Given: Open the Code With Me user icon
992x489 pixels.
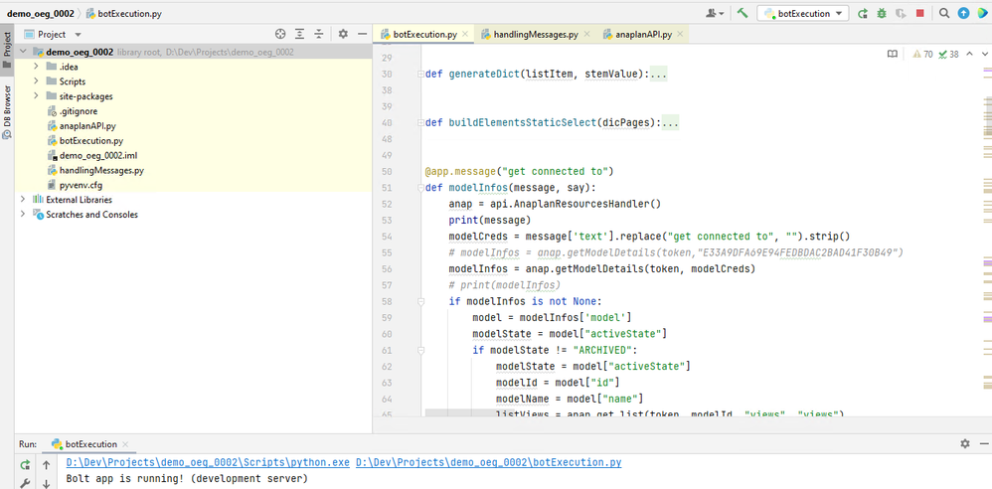Looking at the screenshot, I should coord(716,13).
